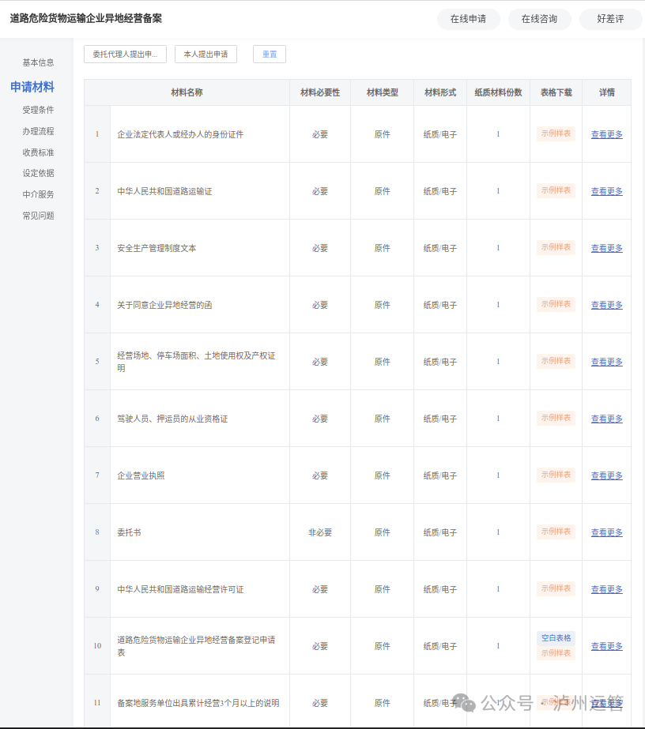Screen dimensions: 645x729
Task: Download 示例样表 for 经营场地停车场面积 row
Action: tap(556, 361)
